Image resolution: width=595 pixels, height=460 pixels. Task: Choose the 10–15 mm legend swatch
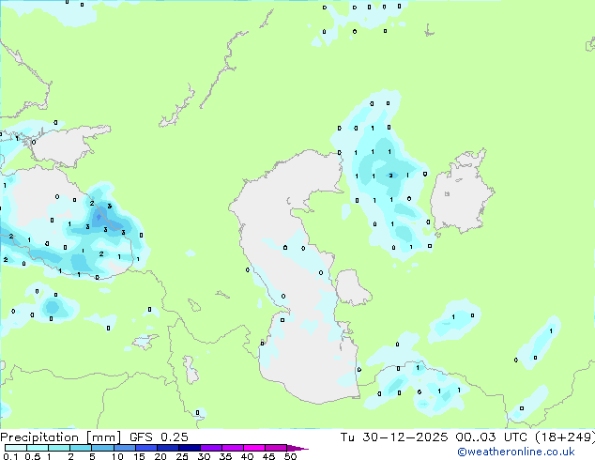[125, 448]
